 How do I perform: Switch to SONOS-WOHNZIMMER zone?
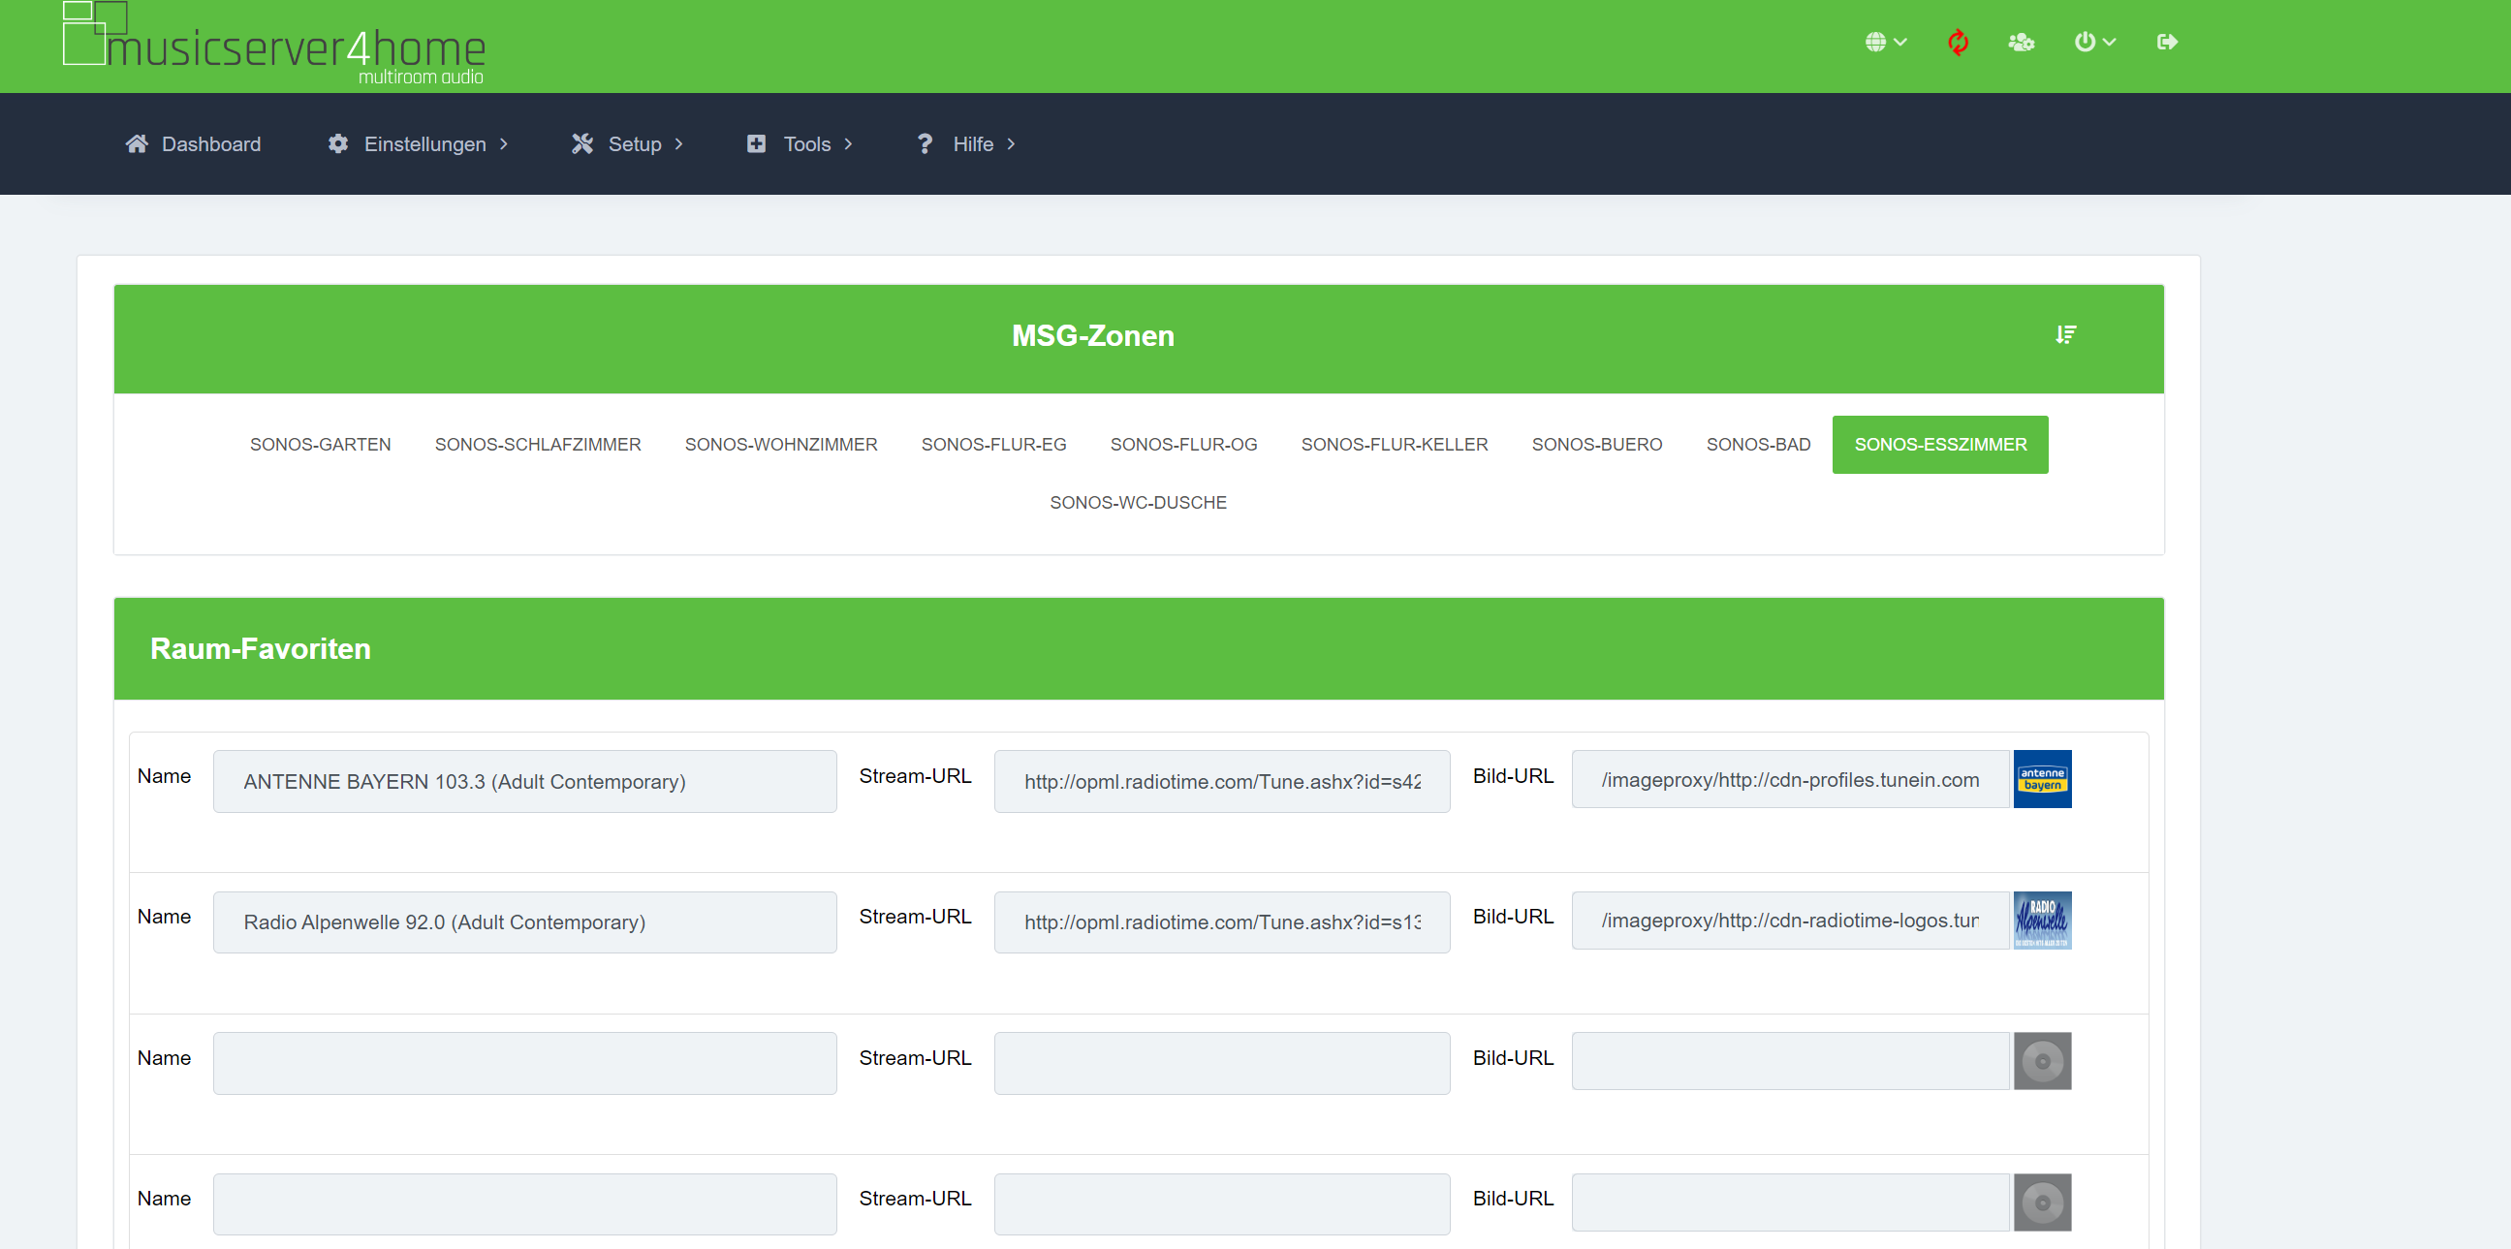click(x=781, y=444)
